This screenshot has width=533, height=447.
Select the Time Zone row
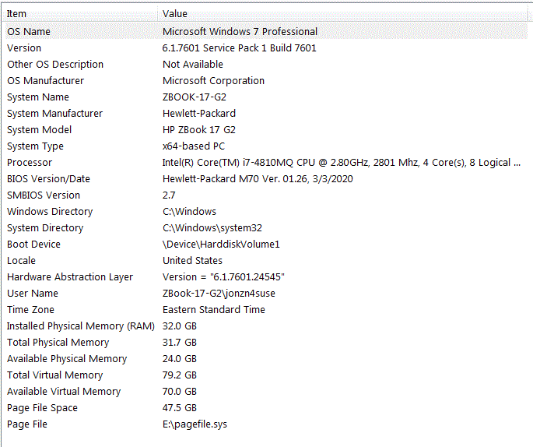pos(265,310)
